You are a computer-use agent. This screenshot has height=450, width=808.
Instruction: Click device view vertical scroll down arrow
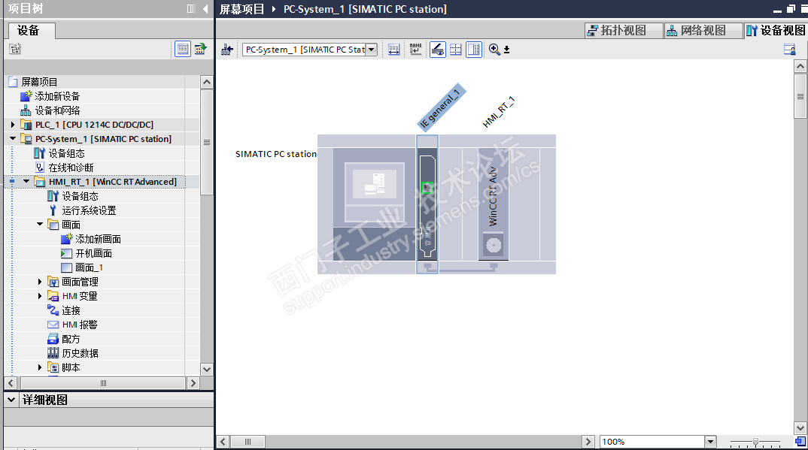tap(800, 428)
